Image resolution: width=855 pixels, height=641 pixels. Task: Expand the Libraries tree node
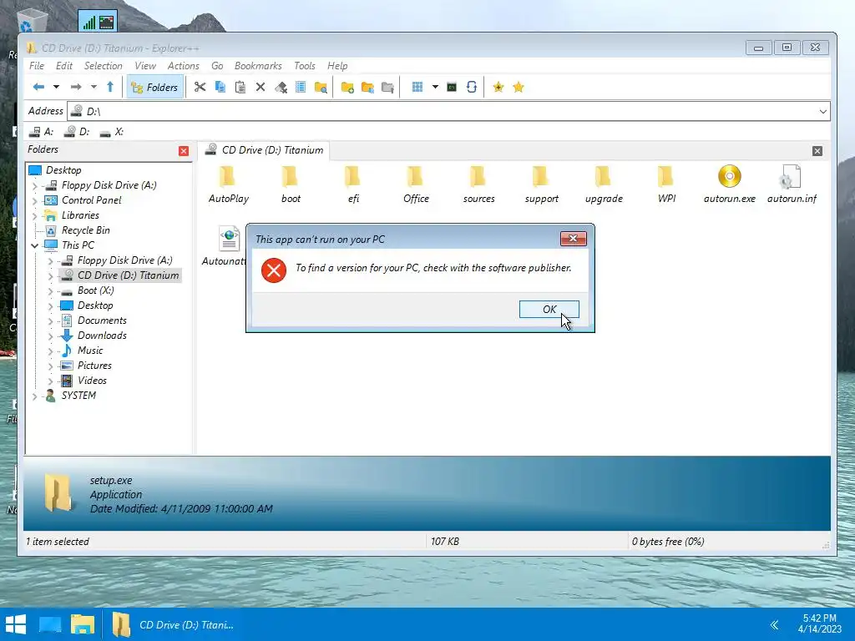coord(35,215)
